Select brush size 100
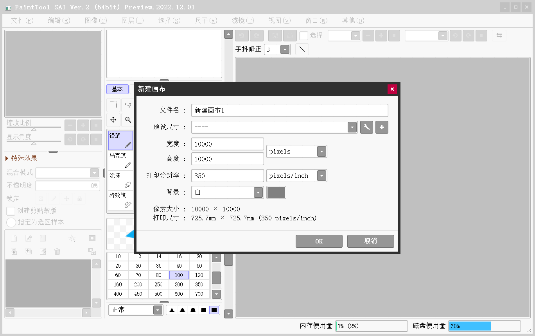The image size is (535, 336). click(179, 275)
